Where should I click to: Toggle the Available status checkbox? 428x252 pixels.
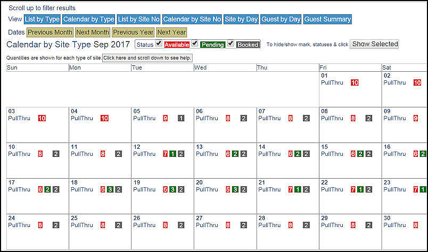pos(159,43)
